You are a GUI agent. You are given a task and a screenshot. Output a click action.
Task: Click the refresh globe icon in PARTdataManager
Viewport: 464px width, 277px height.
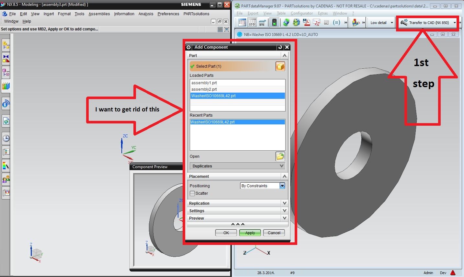click(x=286, y=23)
